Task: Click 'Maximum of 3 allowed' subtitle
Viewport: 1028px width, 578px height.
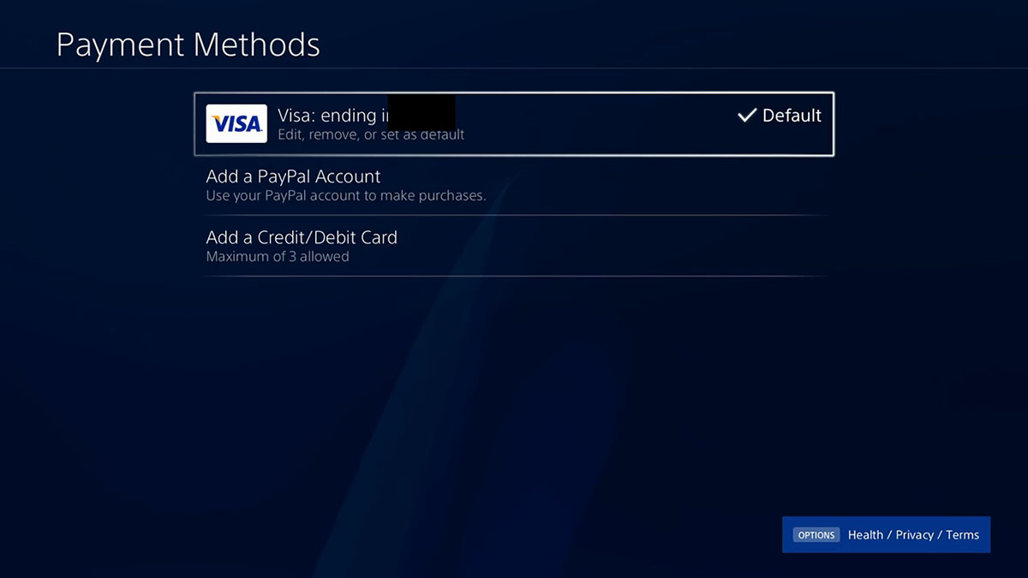Action: [x=276, y=256]
